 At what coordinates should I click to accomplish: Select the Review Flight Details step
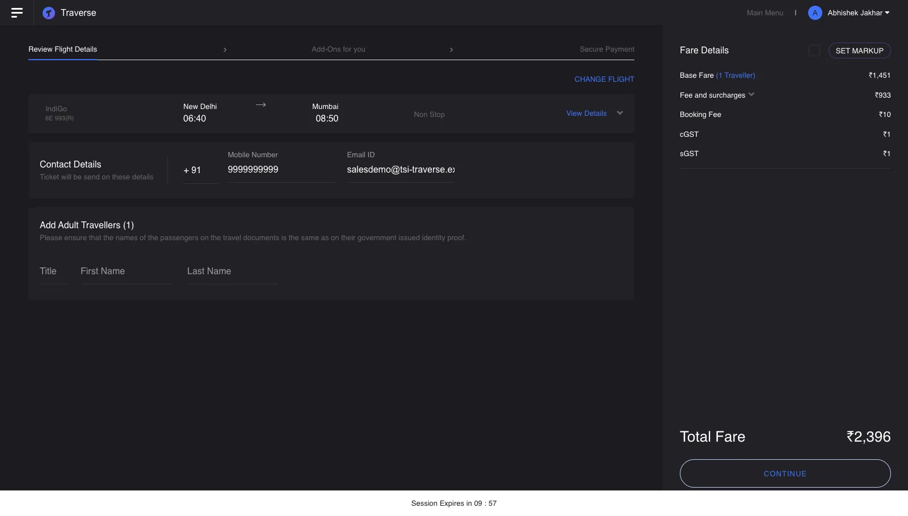(62, 49)
